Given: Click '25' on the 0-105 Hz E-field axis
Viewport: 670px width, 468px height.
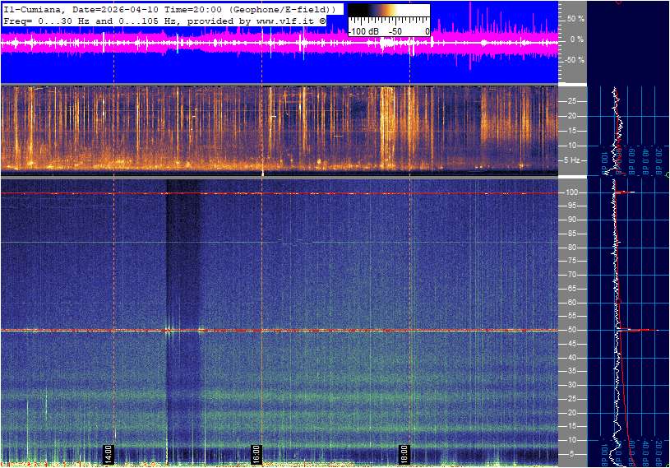Looking at the screenshot, I should click(x=571, y=399).
